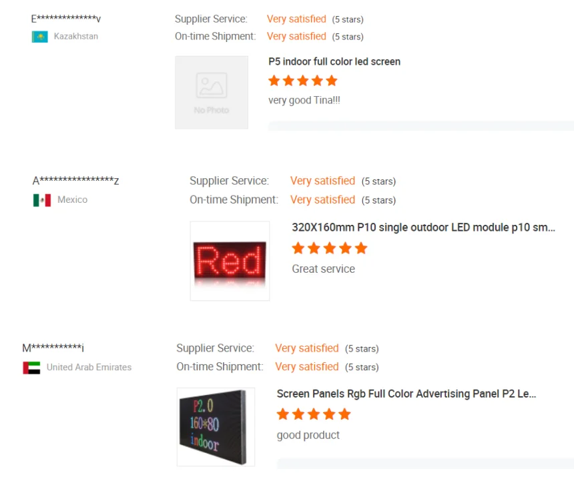The image size is (574, 477).
Task: Click the Kazakhstan flag icon
Action: (40, 37)
